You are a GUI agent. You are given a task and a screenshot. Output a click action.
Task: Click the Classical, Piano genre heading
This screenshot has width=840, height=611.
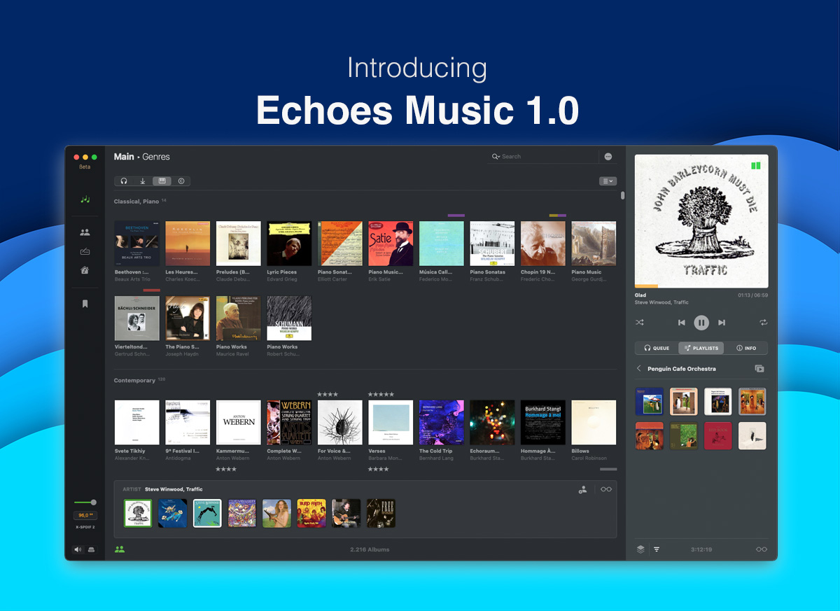coord(136,202)
